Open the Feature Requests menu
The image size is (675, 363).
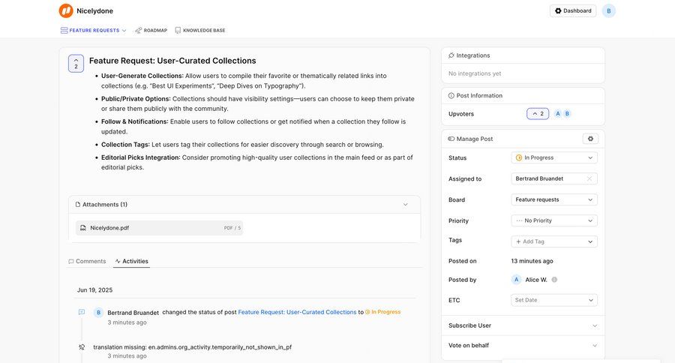94,31
